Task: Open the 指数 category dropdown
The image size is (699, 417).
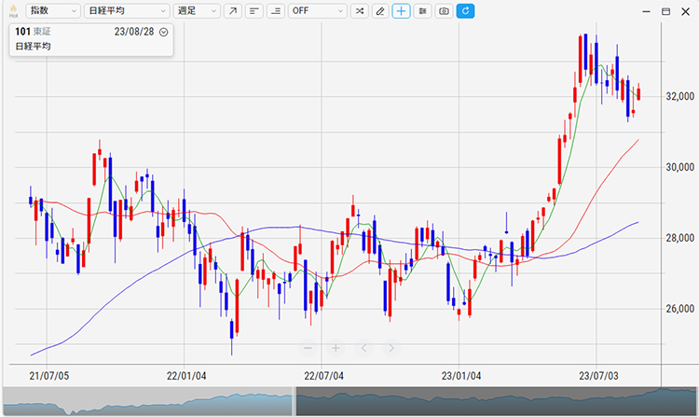Action: (x=50, y=11)
